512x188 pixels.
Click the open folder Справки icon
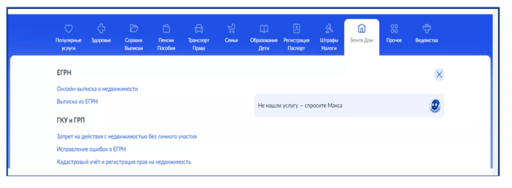[x=133, y=29]
